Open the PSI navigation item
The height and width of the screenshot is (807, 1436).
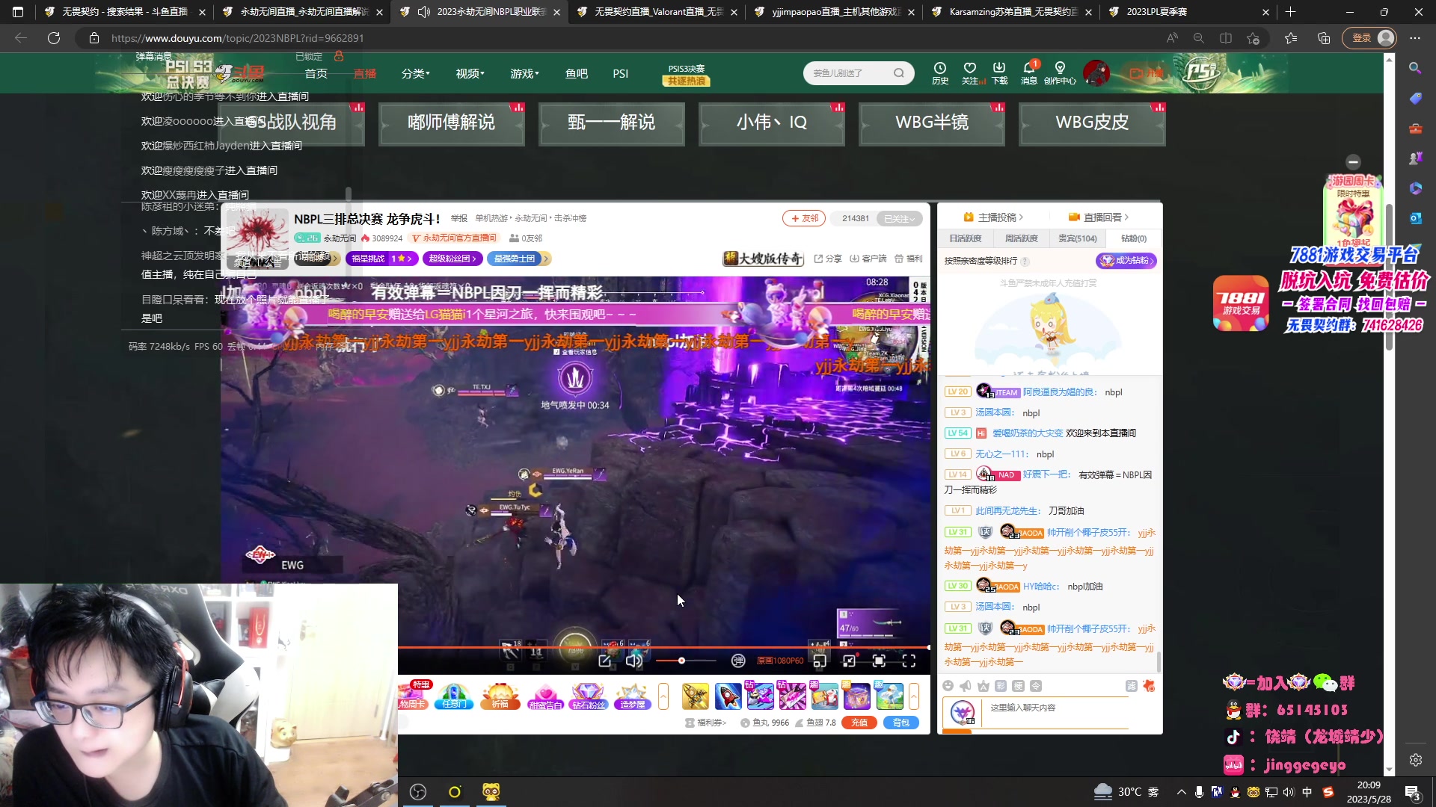pos(621,73)
